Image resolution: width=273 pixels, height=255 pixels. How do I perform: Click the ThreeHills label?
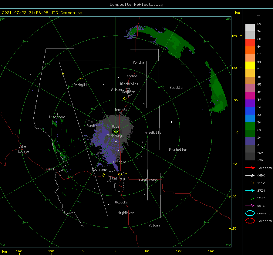(152, 133)
